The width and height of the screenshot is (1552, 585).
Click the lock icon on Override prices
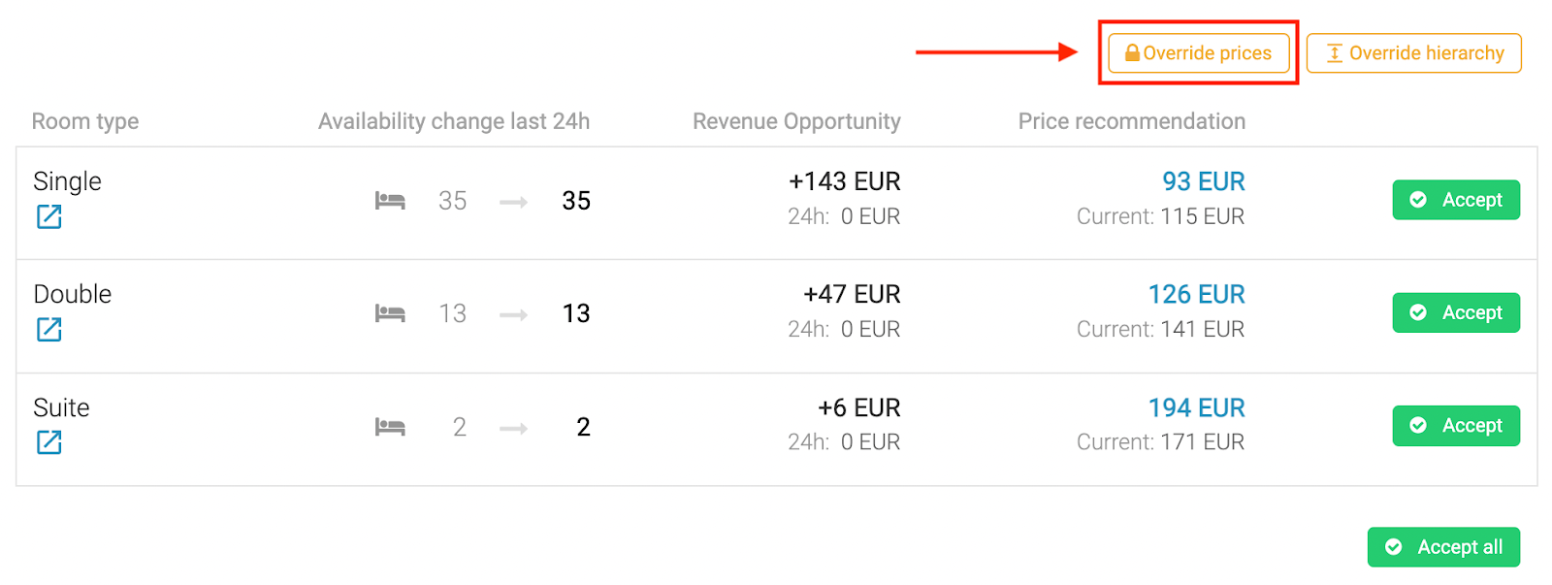point(1131,53)
